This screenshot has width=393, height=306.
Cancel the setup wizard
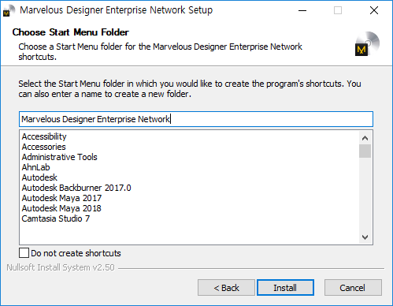(x=353, y=288)
